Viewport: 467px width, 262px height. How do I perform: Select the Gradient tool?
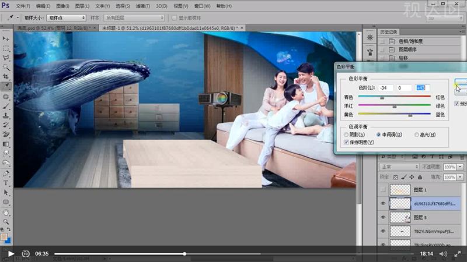pyautogui.click(x=6, y=144)
